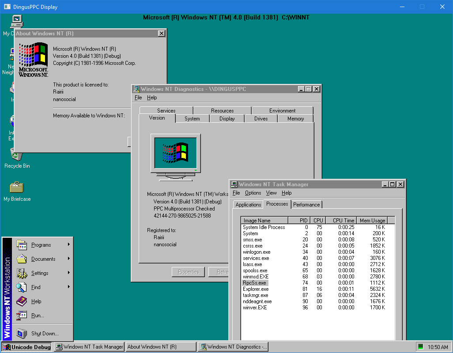Expand the Documents submenu arrow
The height and width of the screenshot is (353, 453).
tap(68, 259)
